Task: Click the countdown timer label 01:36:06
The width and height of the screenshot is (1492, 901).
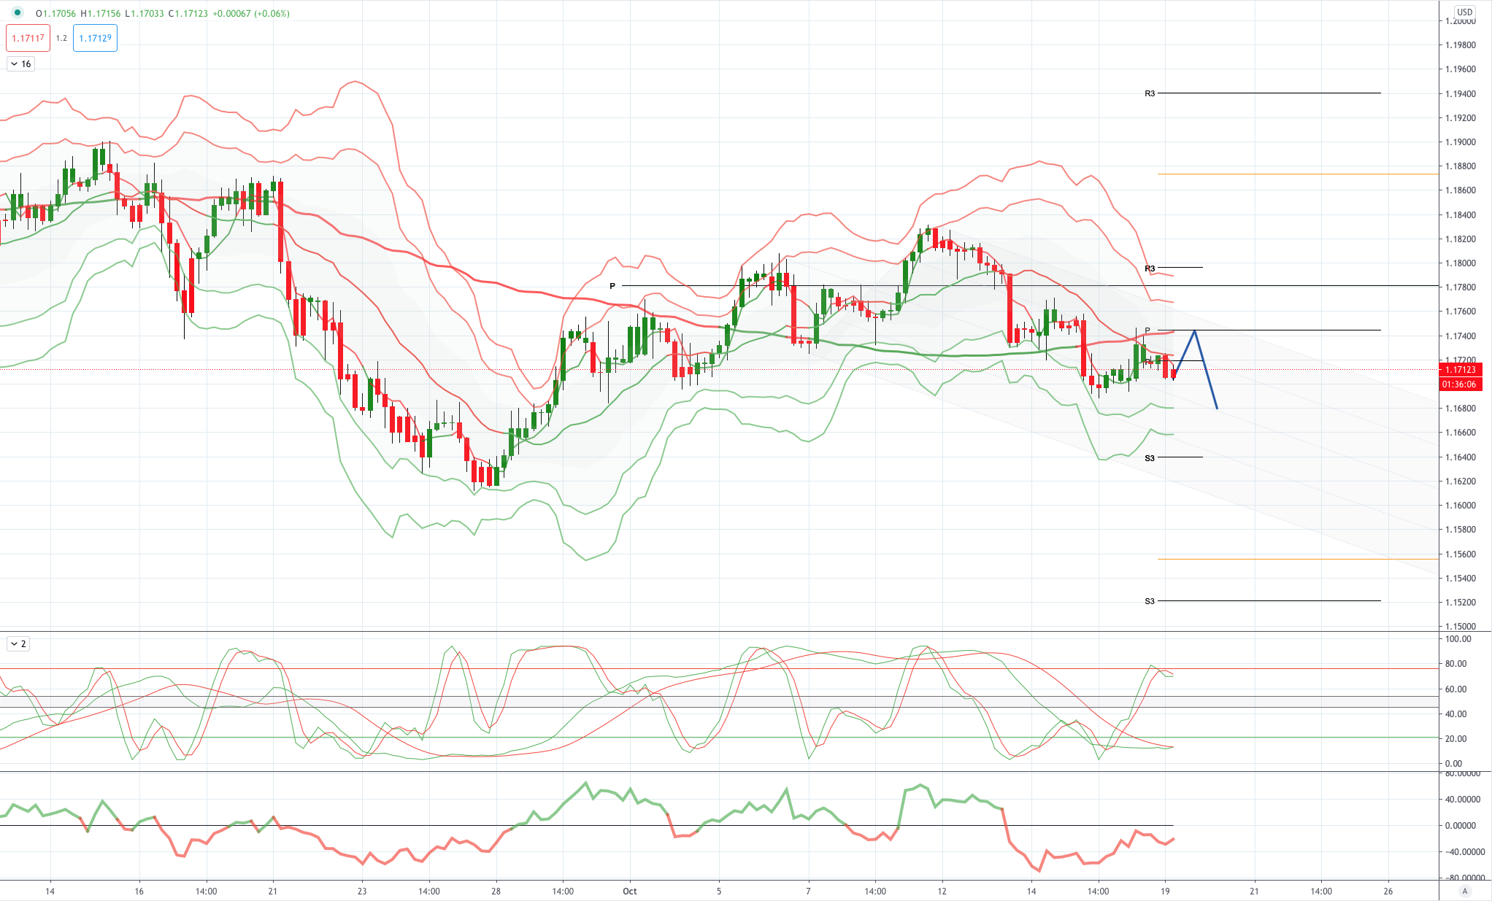Action: coord(1460,384)
